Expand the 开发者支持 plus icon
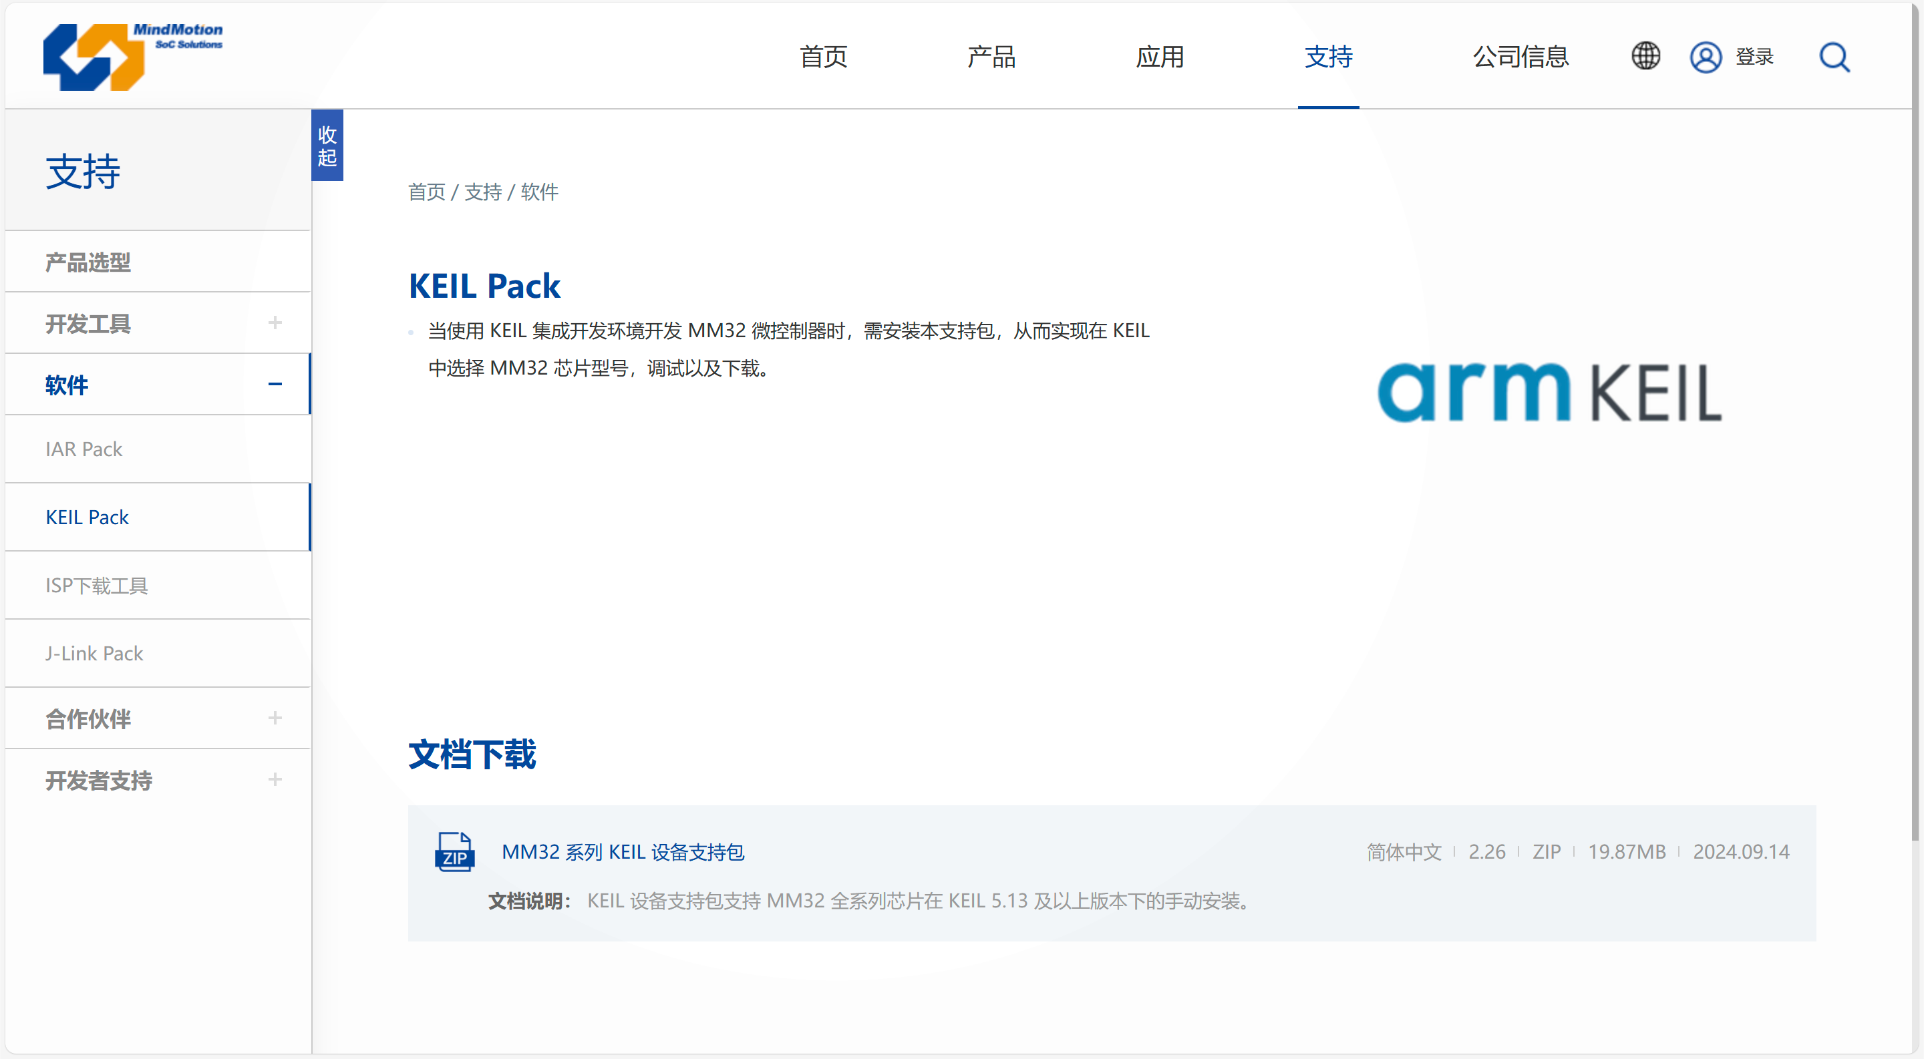 [275, 780]
